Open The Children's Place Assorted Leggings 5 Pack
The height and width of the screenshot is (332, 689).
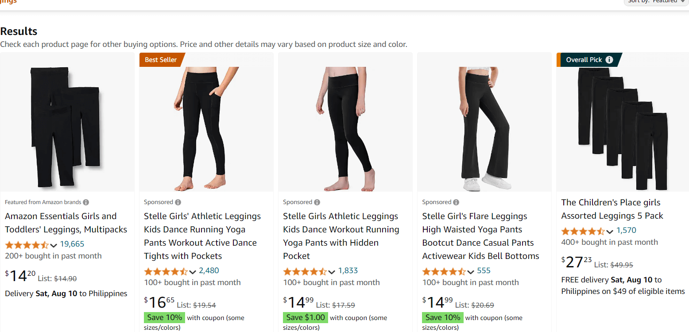click(612, 209)
